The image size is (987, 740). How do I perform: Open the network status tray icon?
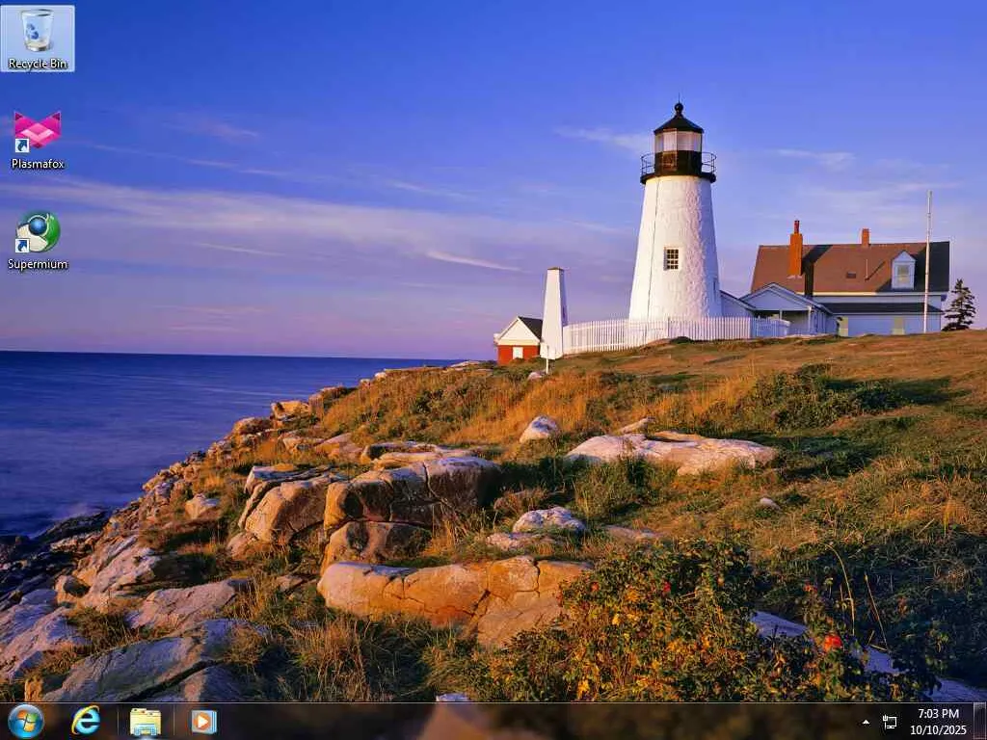pyautogui.click(x=890, y=722)
